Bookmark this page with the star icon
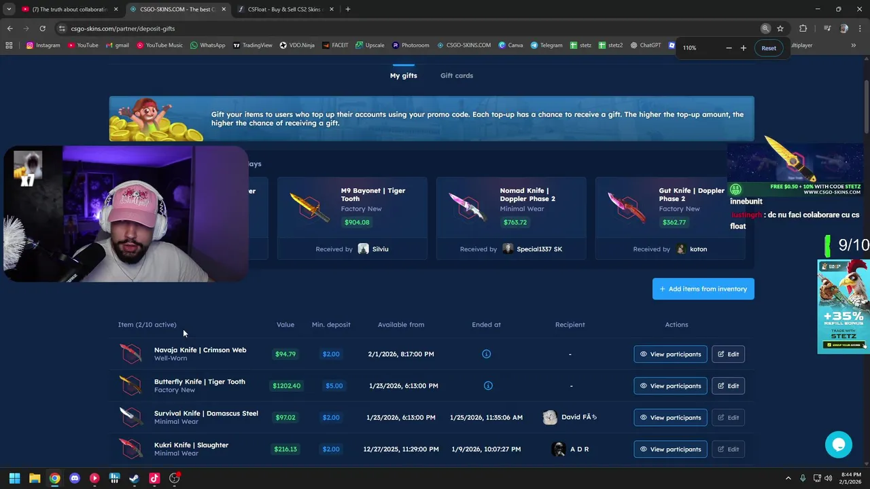This screenshot has width=870, height=489. point(780,29)
